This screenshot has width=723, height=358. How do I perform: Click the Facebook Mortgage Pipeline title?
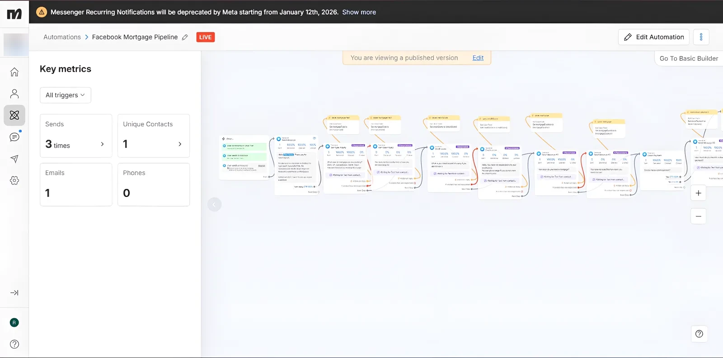[135, 37]
